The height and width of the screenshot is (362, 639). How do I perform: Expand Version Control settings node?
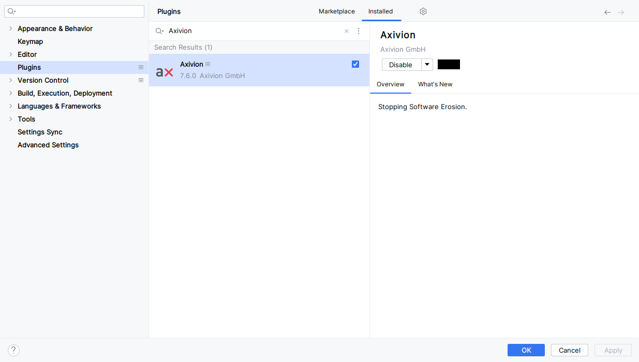[x=10, y=80]
